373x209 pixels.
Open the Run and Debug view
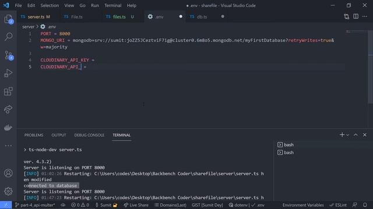tap(8, 73)
